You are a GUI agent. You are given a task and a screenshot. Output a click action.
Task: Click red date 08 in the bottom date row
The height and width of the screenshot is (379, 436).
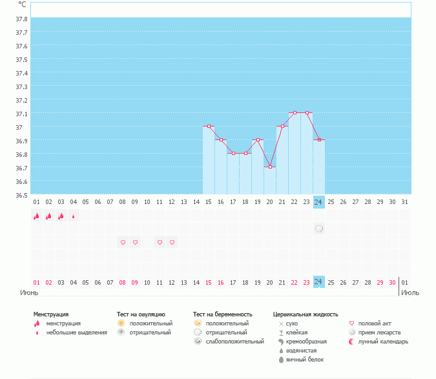(122, 282)
